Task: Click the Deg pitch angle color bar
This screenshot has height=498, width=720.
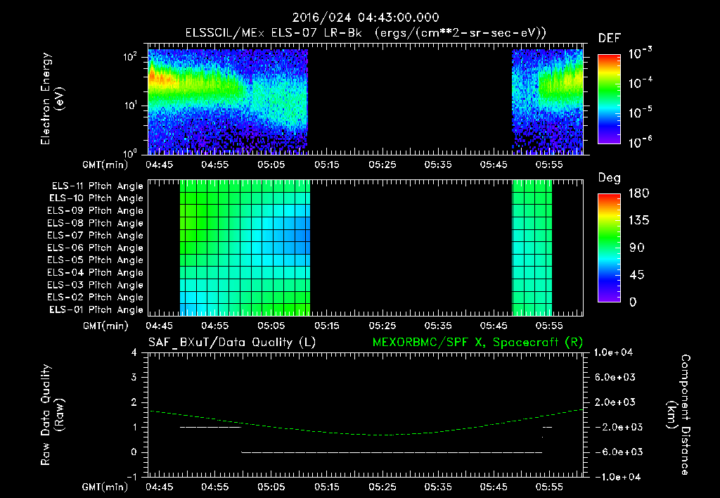Action: click(x=609, y=248)
